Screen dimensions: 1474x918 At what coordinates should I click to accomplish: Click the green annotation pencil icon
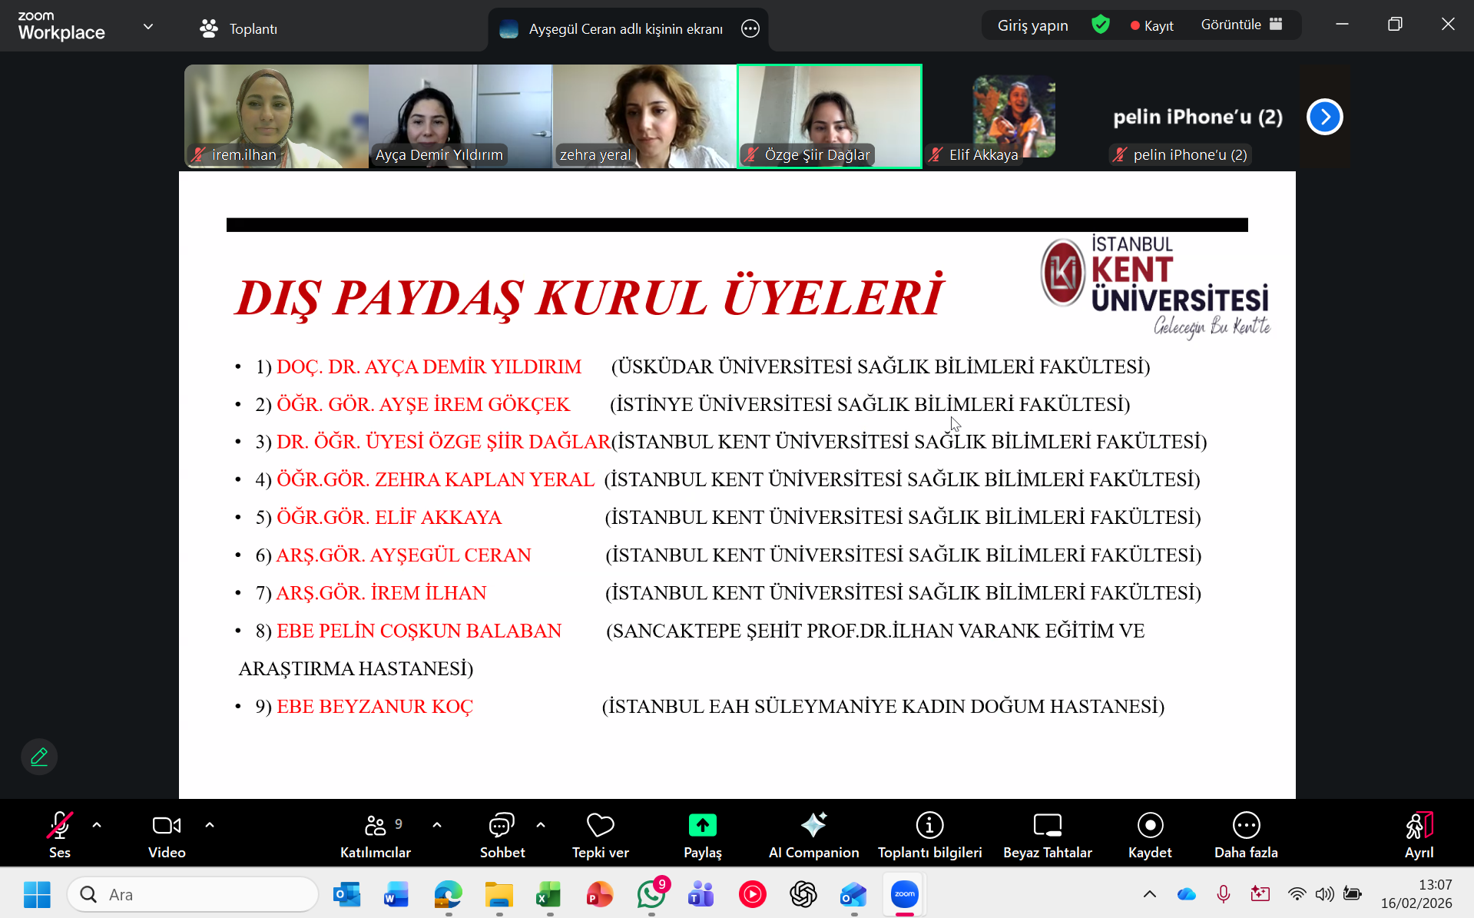click(39, 757)
